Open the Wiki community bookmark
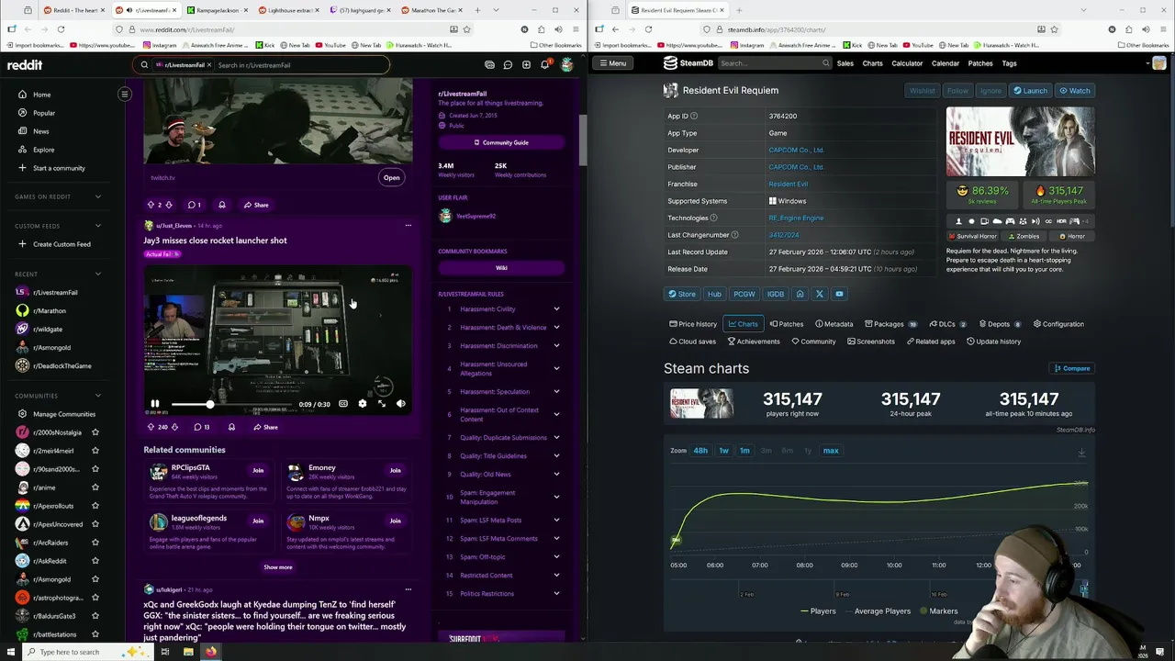Screen dimensions: 1175x661 click(501, 268)
